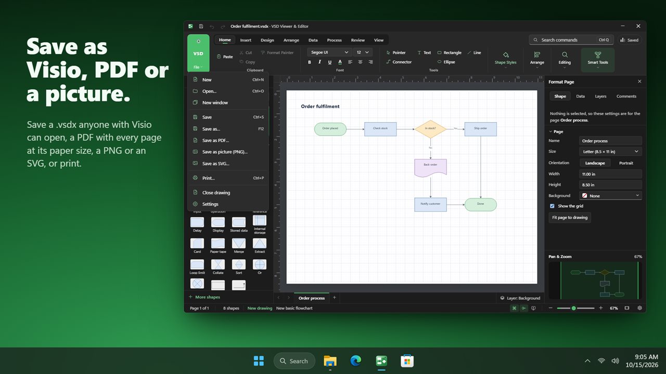Image resolution: width=666 pixels, height=374 pixels.
Task: Toggle the Show the grid checkbox
Action: (553, 206)
